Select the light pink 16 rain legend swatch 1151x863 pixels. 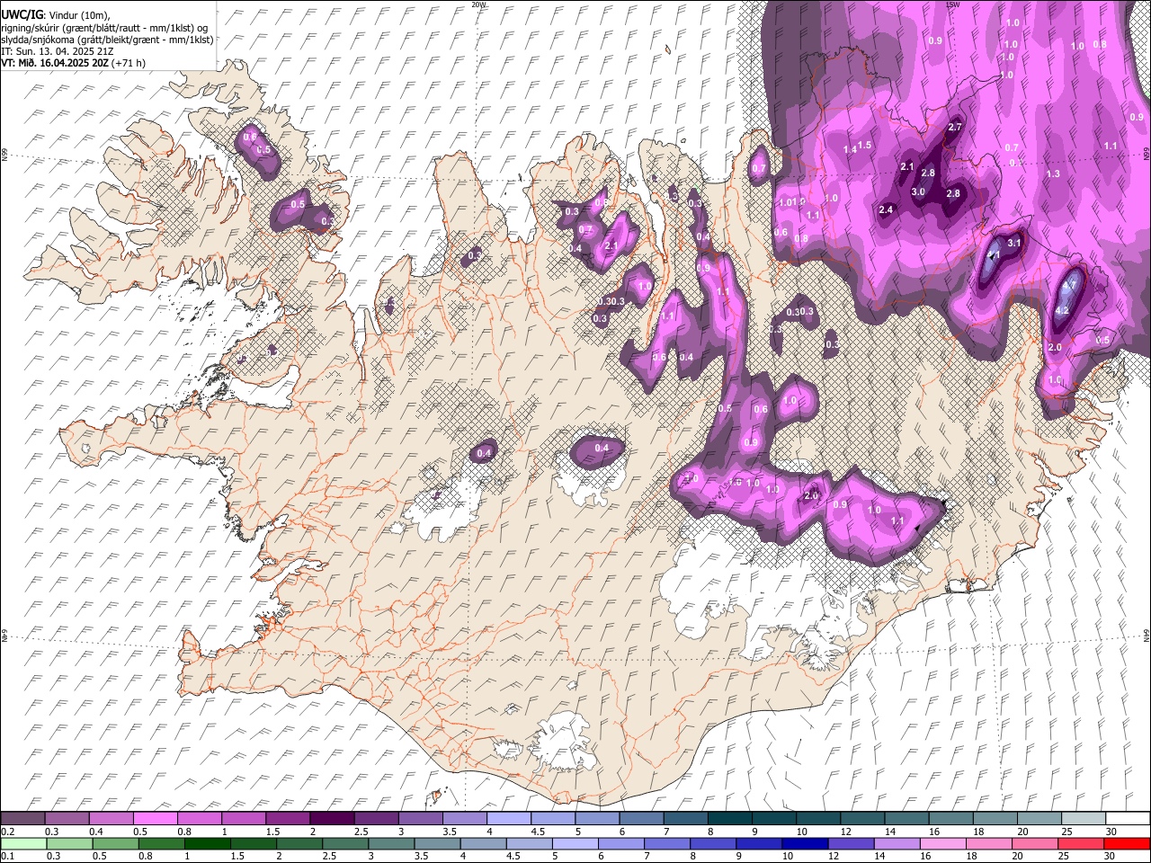(x=942, y=843)
